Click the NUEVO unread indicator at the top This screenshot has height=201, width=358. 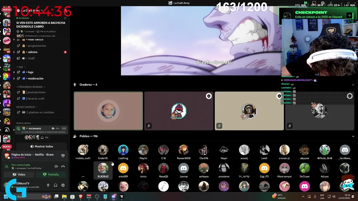click(6, 10)
